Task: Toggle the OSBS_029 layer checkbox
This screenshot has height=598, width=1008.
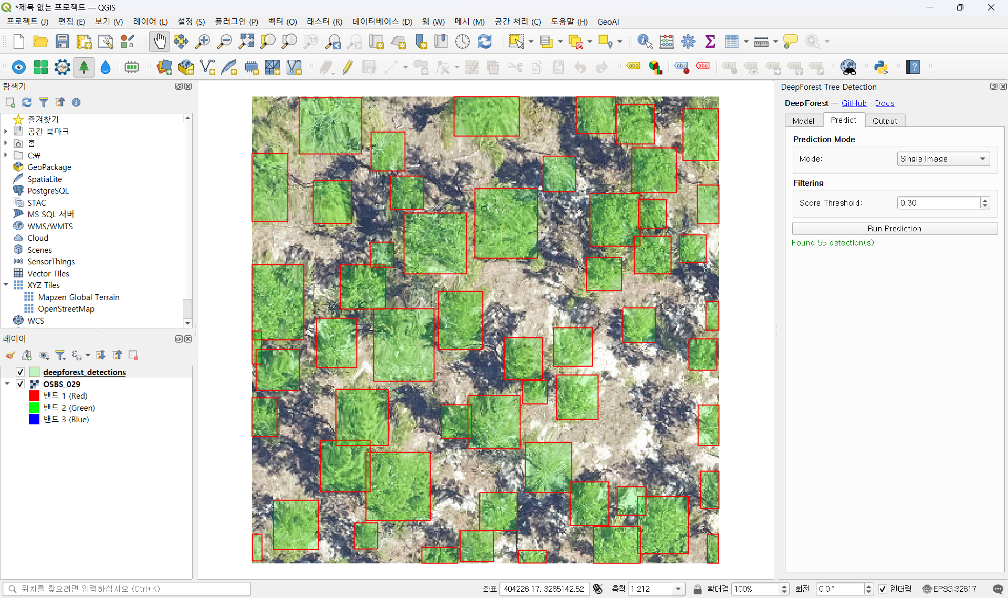Action: 20,384
